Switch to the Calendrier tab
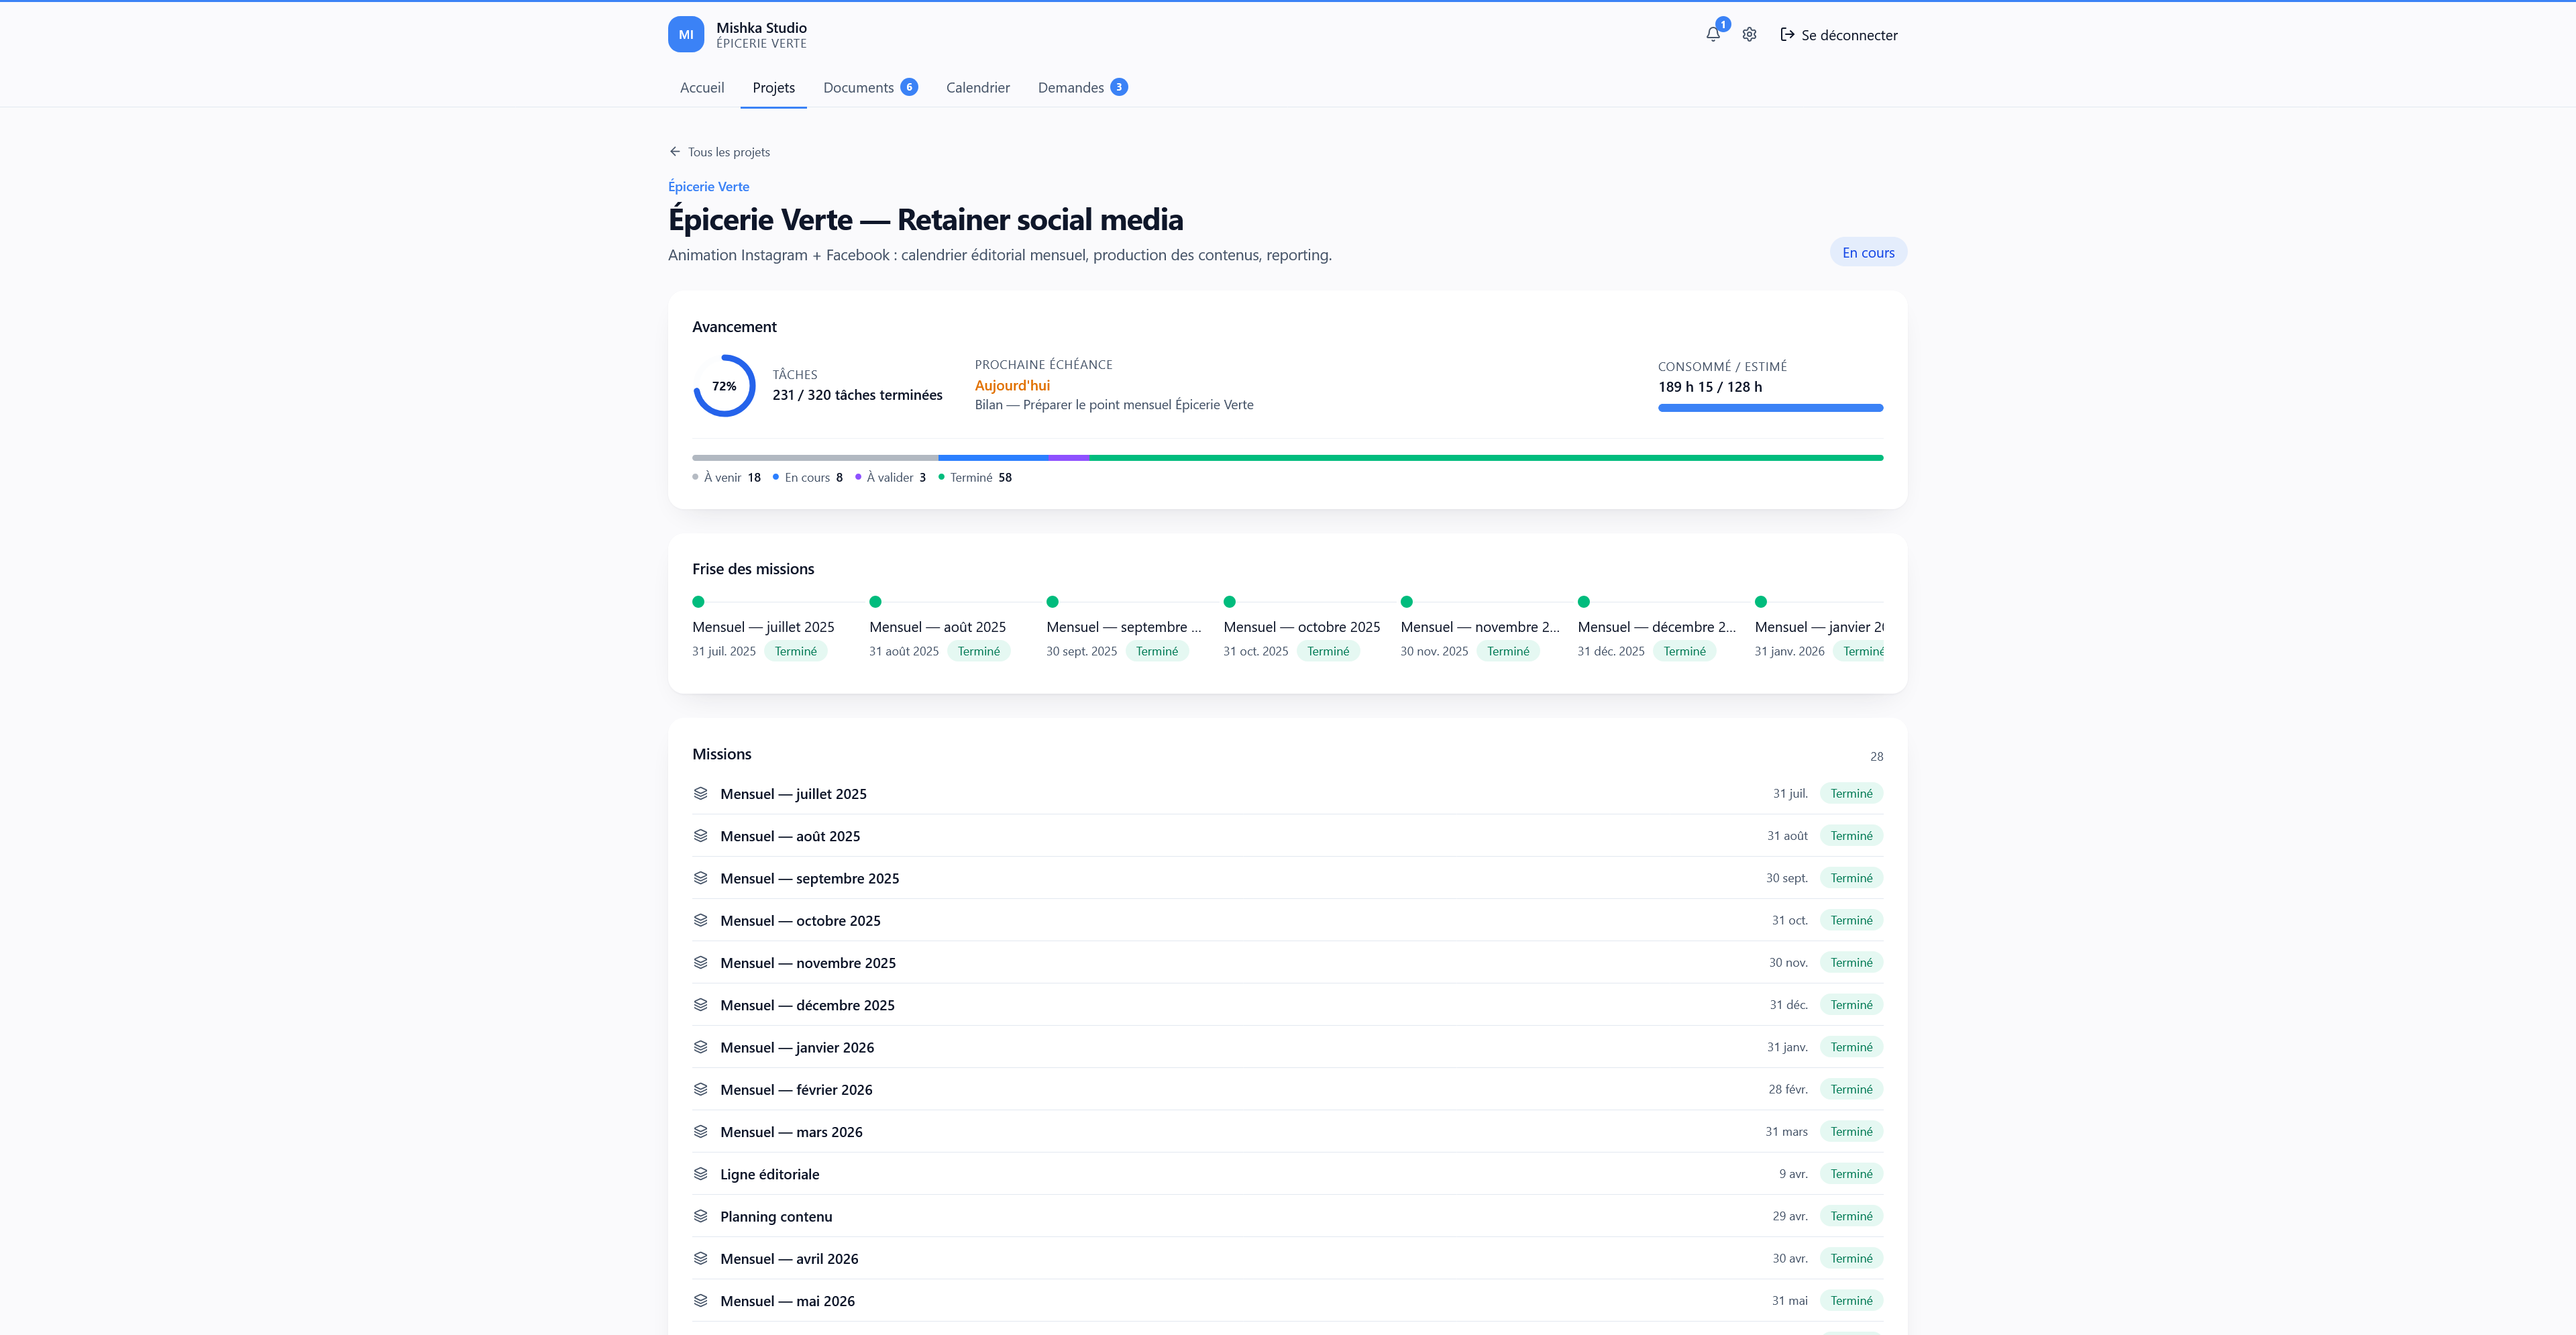 [x=978, y=88]
